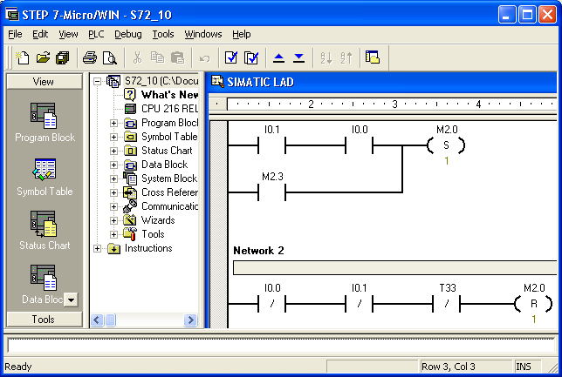
Task: Click the New Project toolbar icon
Action: point(23,57)
